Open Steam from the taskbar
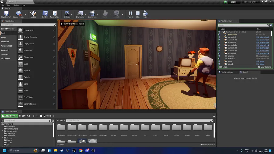The width and height of the screenshot is (274, 154). click(x=62, y=151)
